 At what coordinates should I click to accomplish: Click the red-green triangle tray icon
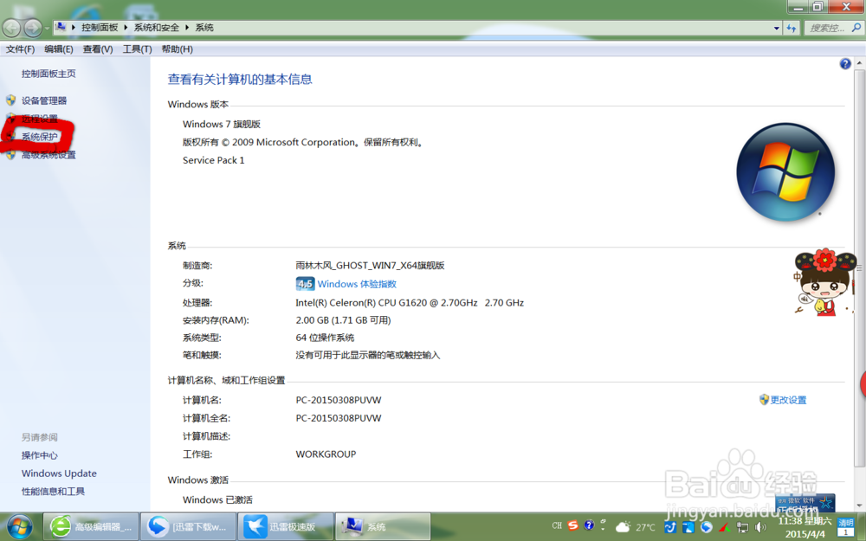click(724, 527)
